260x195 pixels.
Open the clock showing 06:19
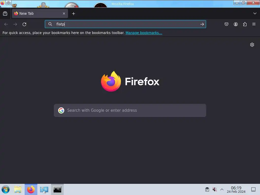(x=236, y=189)
